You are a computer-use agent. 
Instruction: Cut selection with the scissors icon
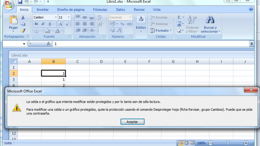pos(23,17)
